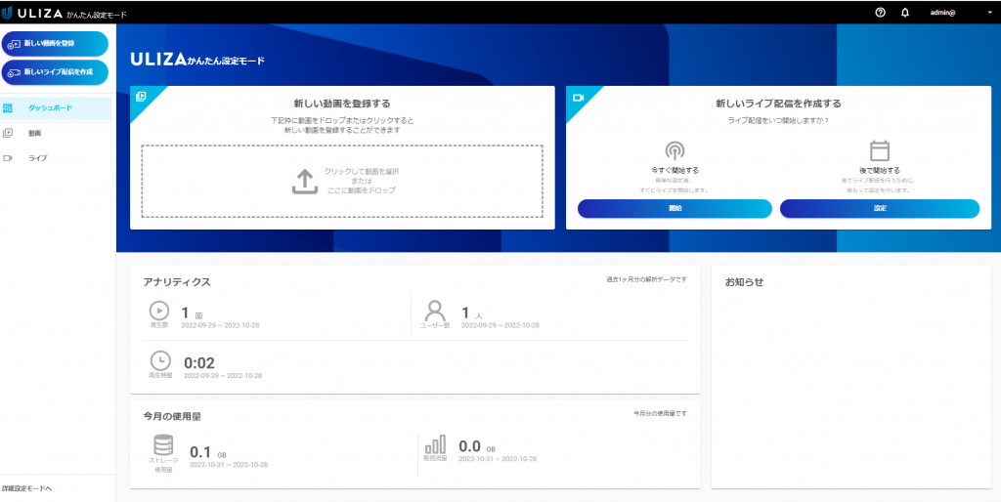Click the dashboard grid icon in sidebar
This screenshot has height=502, width=1001.
(8, 107)
